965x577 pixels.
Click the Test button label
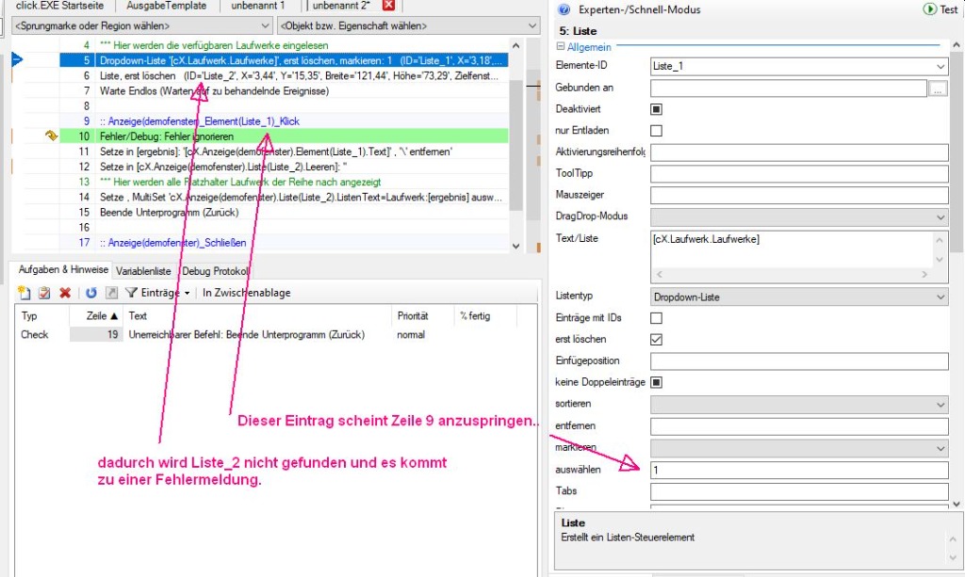pos(948,9)
